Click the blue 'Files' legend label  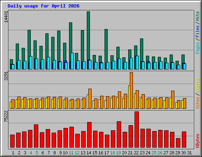click(198, 31)
